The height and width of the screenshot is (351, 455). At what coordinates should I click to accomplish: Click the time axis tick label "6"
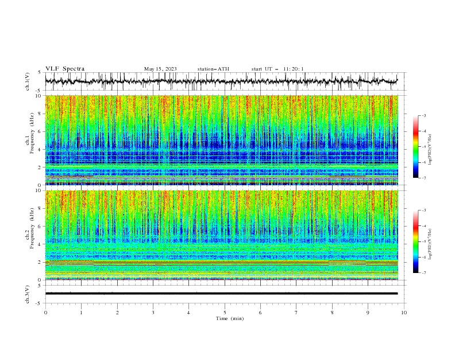click(x=260, y=313)
